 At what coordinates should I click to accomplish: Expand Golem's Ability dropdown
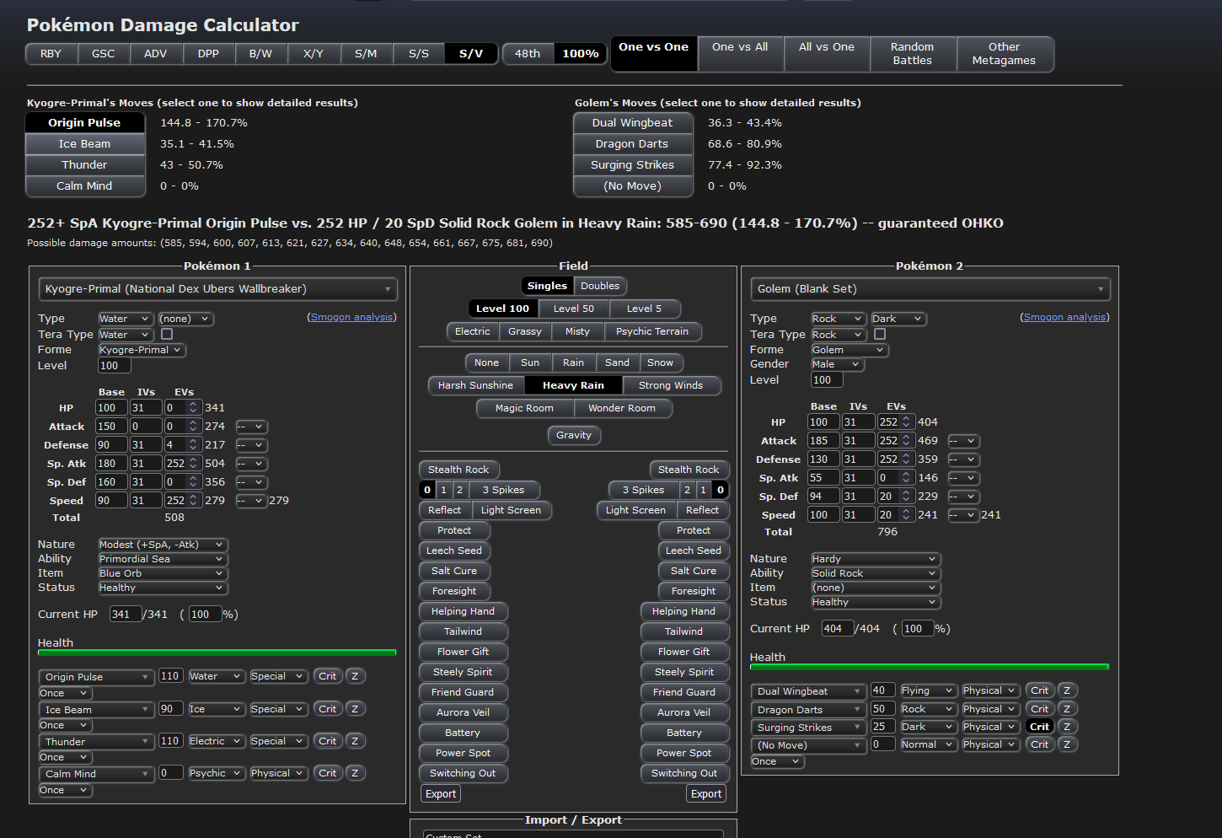pyautogui.click(x=874, y=573)
